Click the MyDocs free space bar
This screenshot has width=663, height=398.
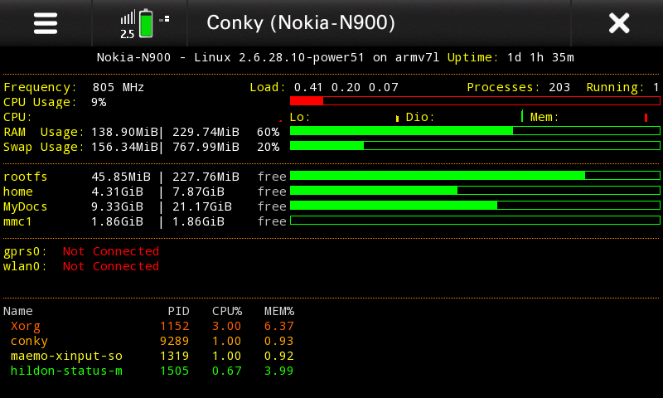pos(475,205)
